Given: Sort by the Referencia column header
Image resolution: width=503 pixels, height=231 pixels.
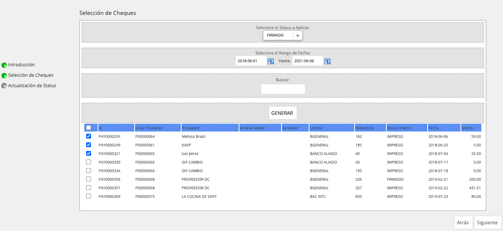Looking at the screenshot, I should pyautogui.click(x=370, y=128).
